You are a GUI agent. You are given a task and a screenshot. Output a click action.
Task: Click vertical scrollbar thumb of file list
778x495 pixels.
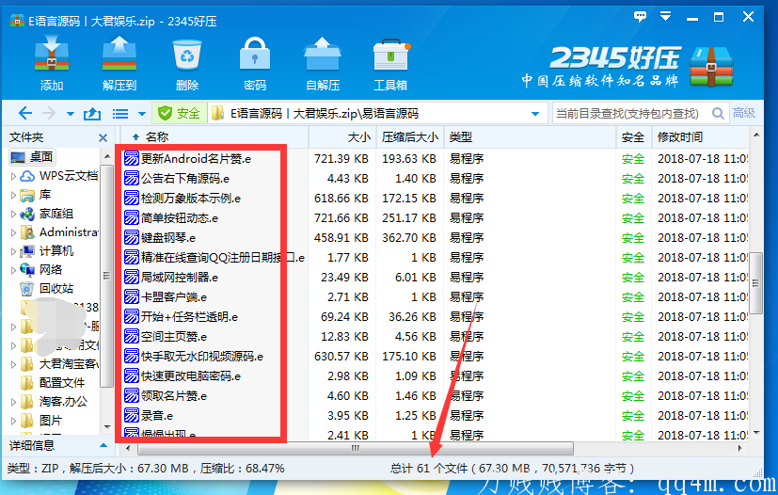click(x=755, y=283)
